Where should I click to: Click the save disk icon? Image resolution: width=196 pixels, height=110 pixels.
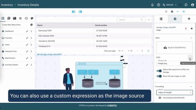(172, 12)
